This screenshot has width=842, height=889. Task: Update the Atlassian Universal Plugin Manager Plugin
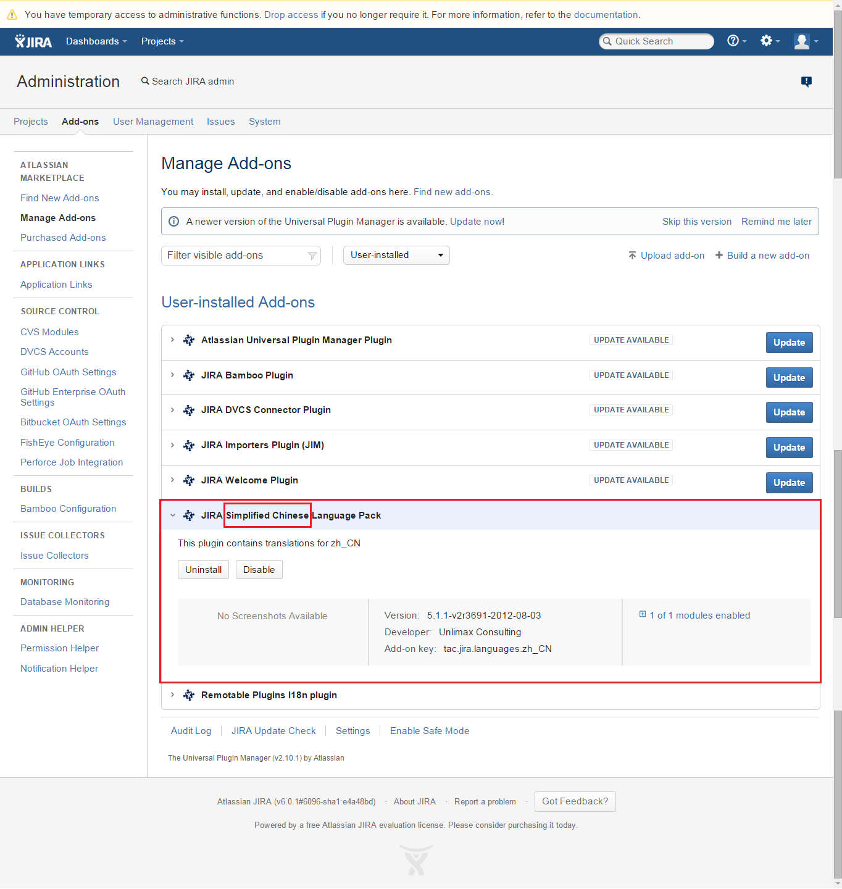pyautogui.click(x=789, y=343)
